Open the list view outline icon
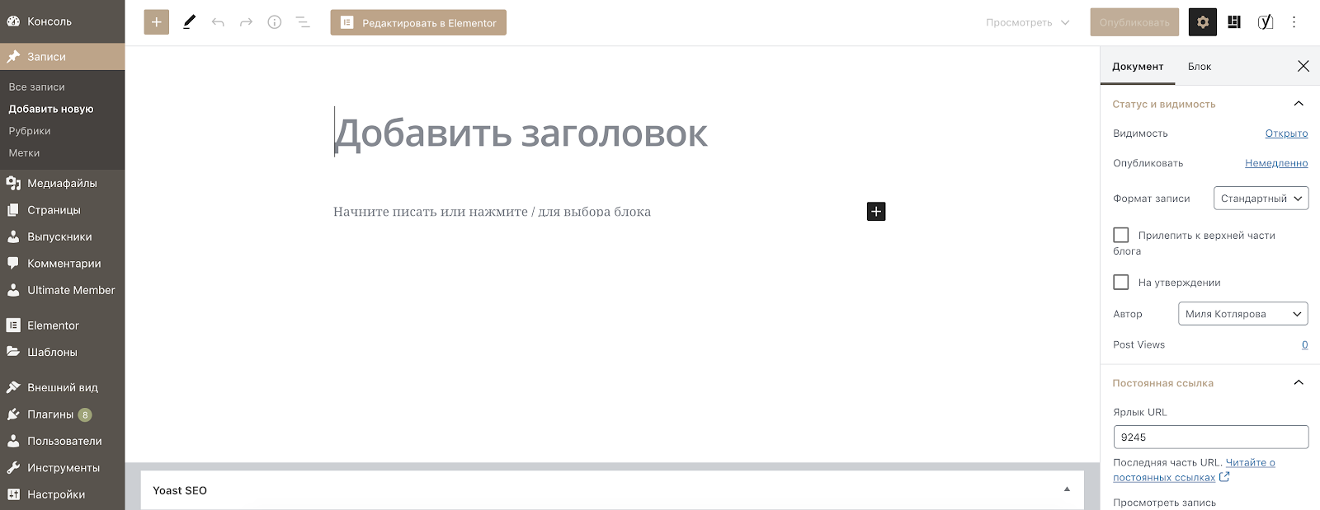 tap(303, 22)
